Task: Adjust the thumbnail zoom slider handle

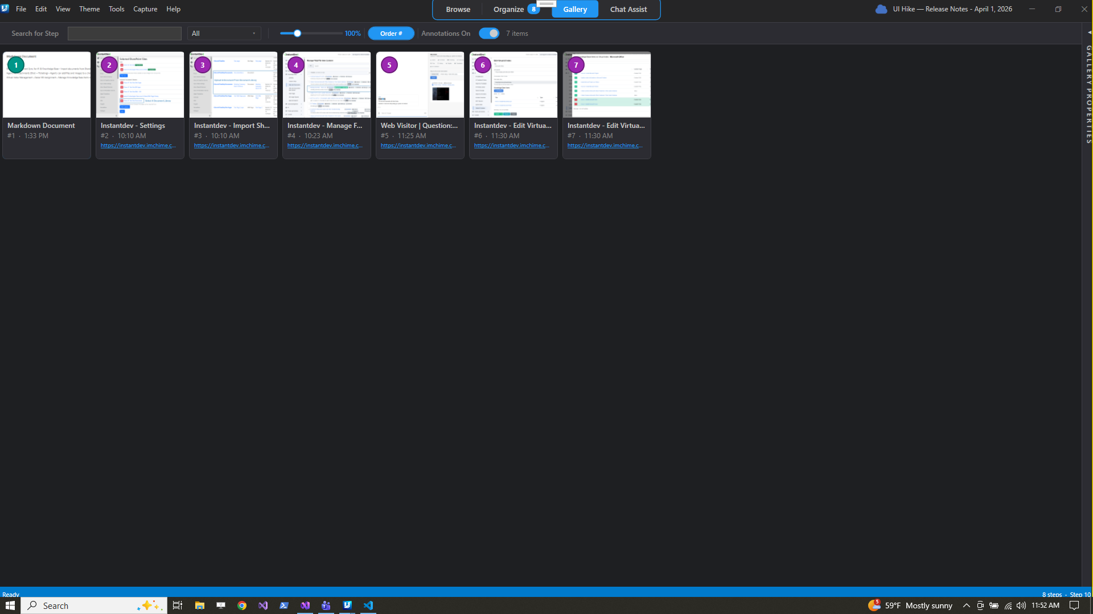Action: click(x=297, y=34)
